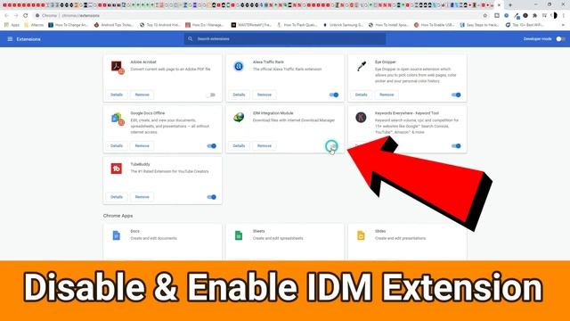Screen dimensions: 570x321
Task: Remove the Eye Dropper extension
Action: point(387,95)
